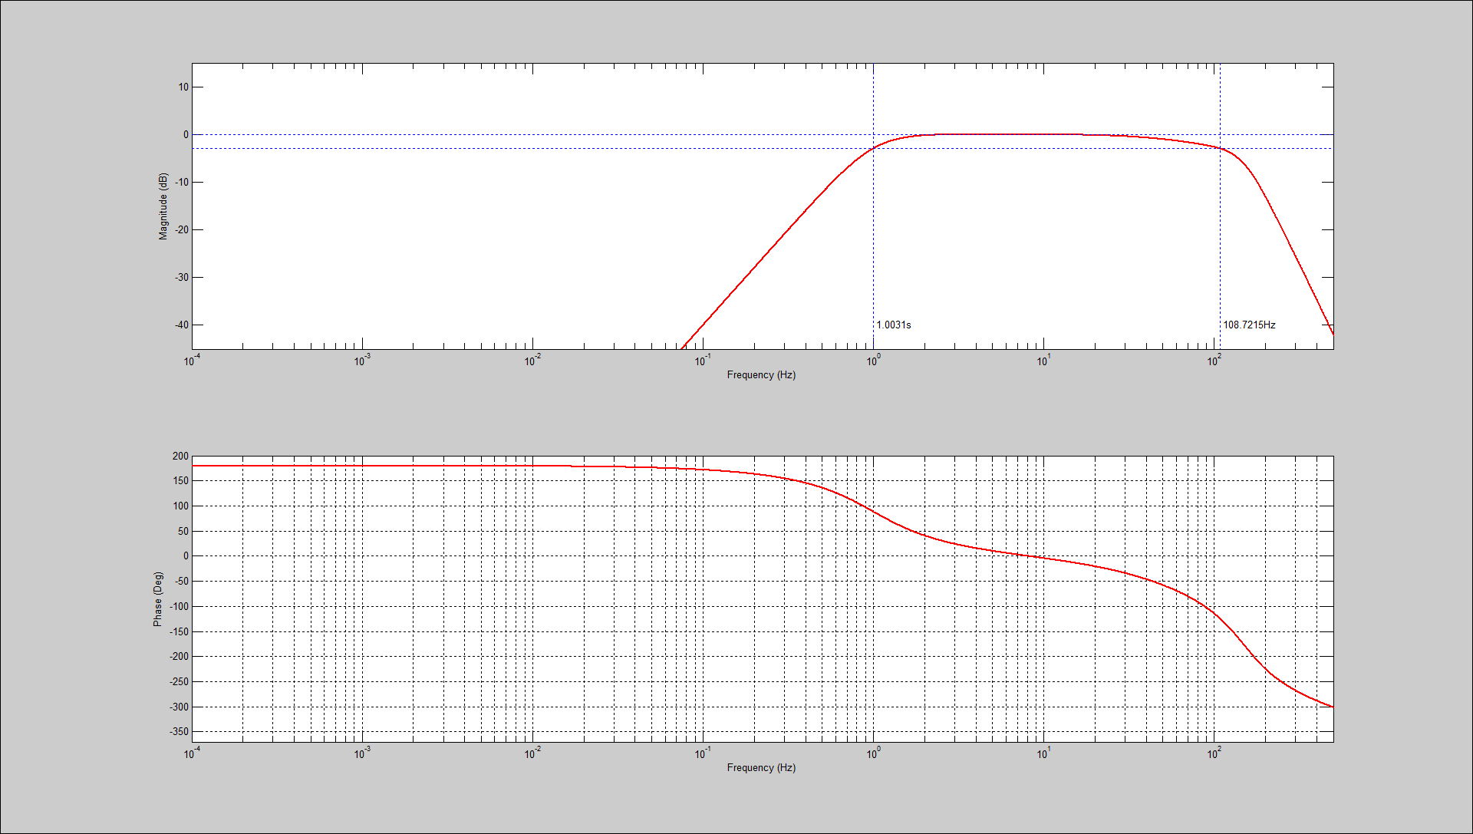Click the 10^2 frequency tick of magnitude plot
Viewport: 1473px width, 834px height.
coord(1214,361)
